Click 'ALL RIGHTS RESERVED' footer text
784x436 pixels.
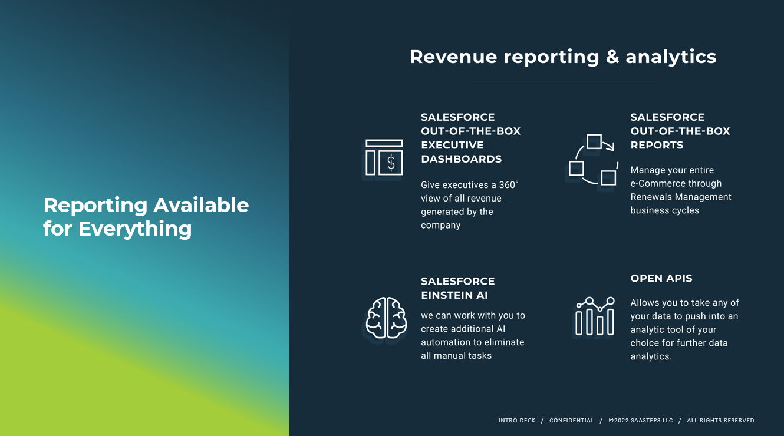(721, 421)
